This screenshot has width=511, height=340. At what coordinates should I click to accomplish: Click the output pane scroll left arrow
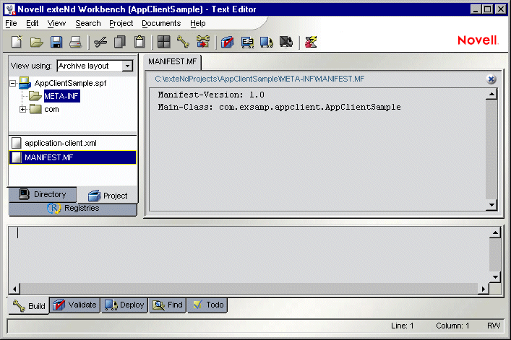point(14,289)
